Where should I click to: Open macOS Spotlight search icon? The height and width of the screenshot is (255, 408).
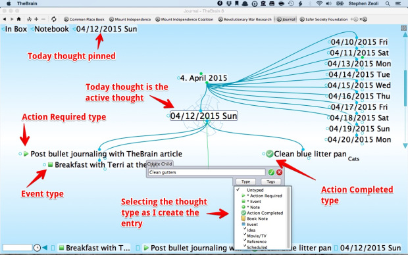point(388,3)
